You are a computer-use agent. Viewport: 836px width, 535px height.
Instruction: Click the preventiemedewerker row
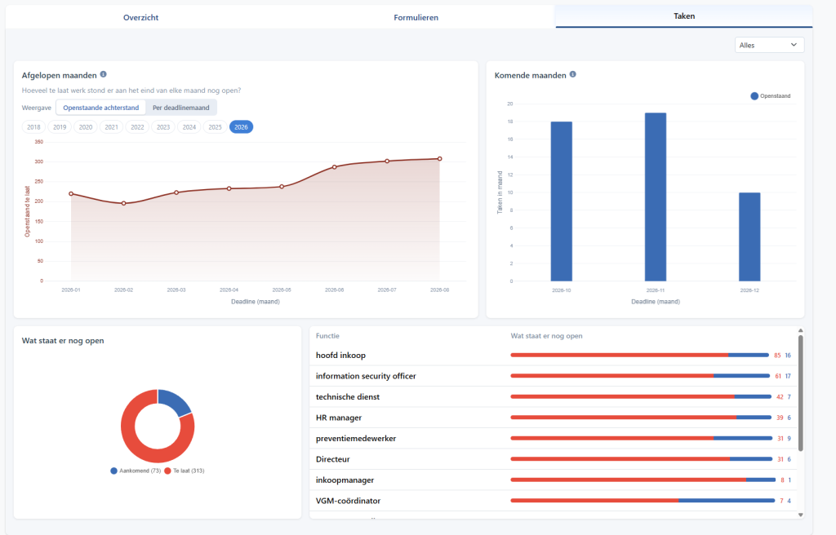coord(554,439)
